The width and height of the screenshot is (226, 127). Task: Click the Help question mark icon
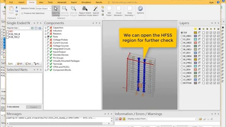218,2
